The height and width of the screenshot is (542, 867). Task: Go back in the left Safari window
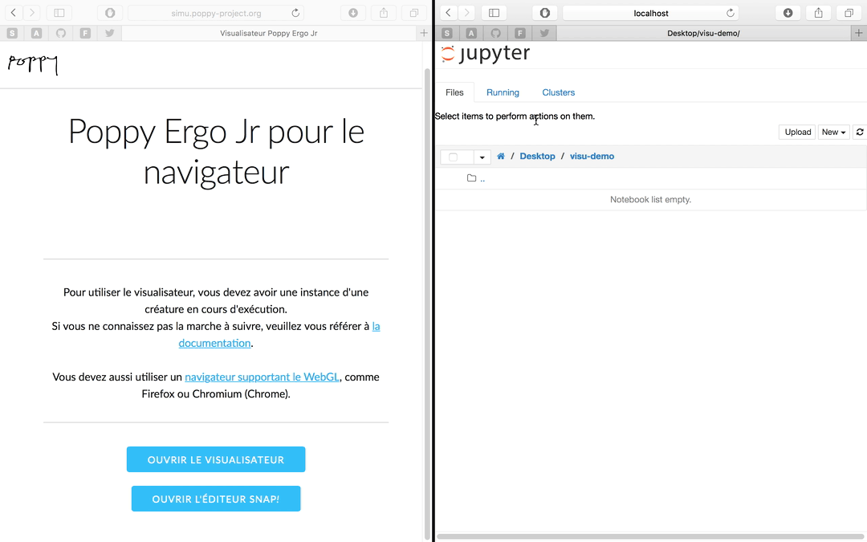click(x=14, y=13)
